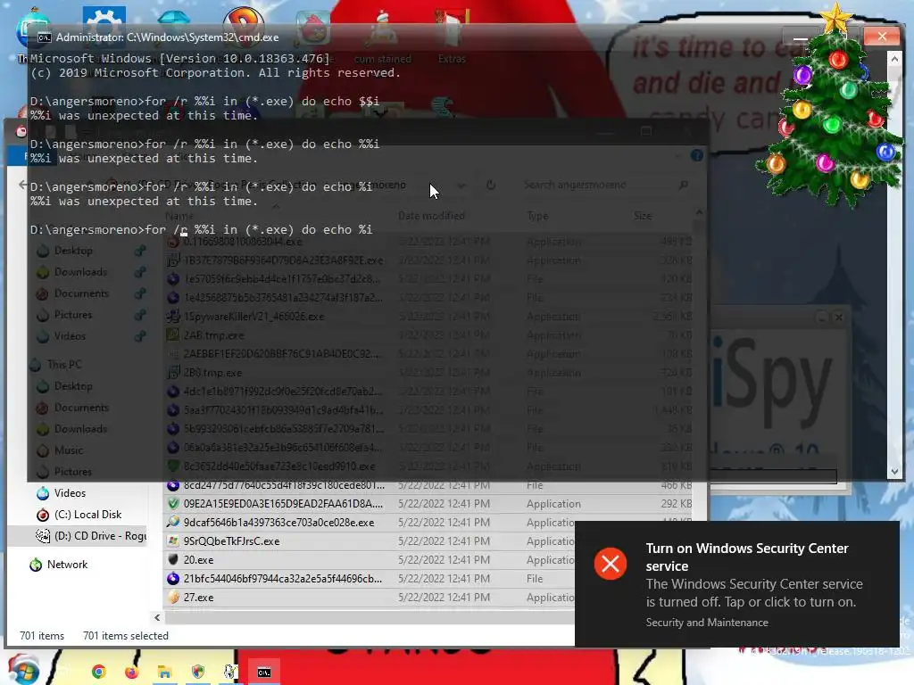Click the search magnifier in File Explorer
Image resolution: width=914 pixels, height=685 pixels.
tap(683, 185)
